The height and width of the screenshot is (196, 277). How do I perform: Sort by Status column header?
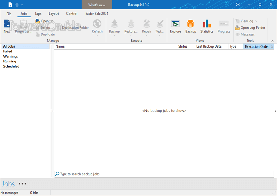click(186, 46)
